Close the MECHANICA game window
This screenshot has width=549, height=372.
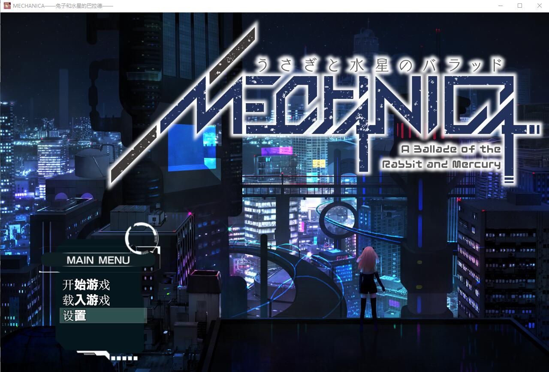[539, 6]
